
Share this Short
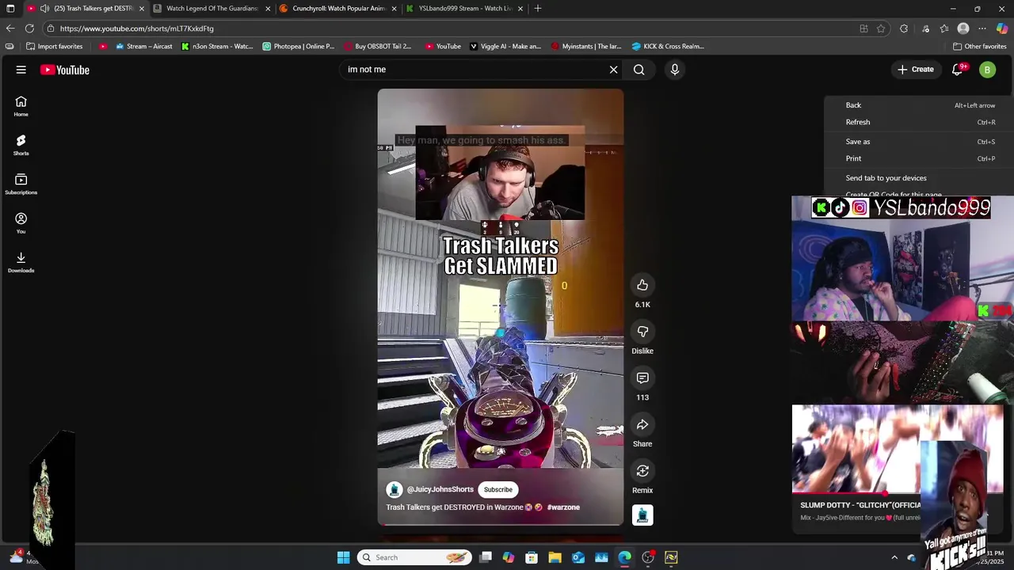click(642, 425)
